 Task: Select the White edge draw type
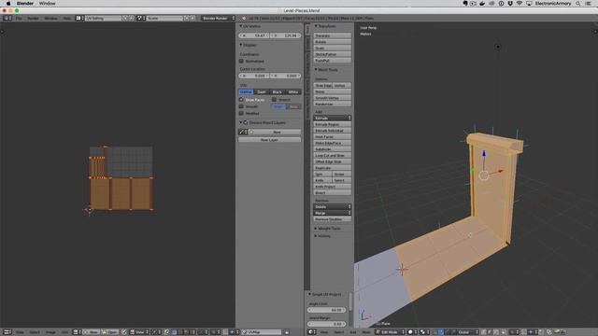coord(292,91)
